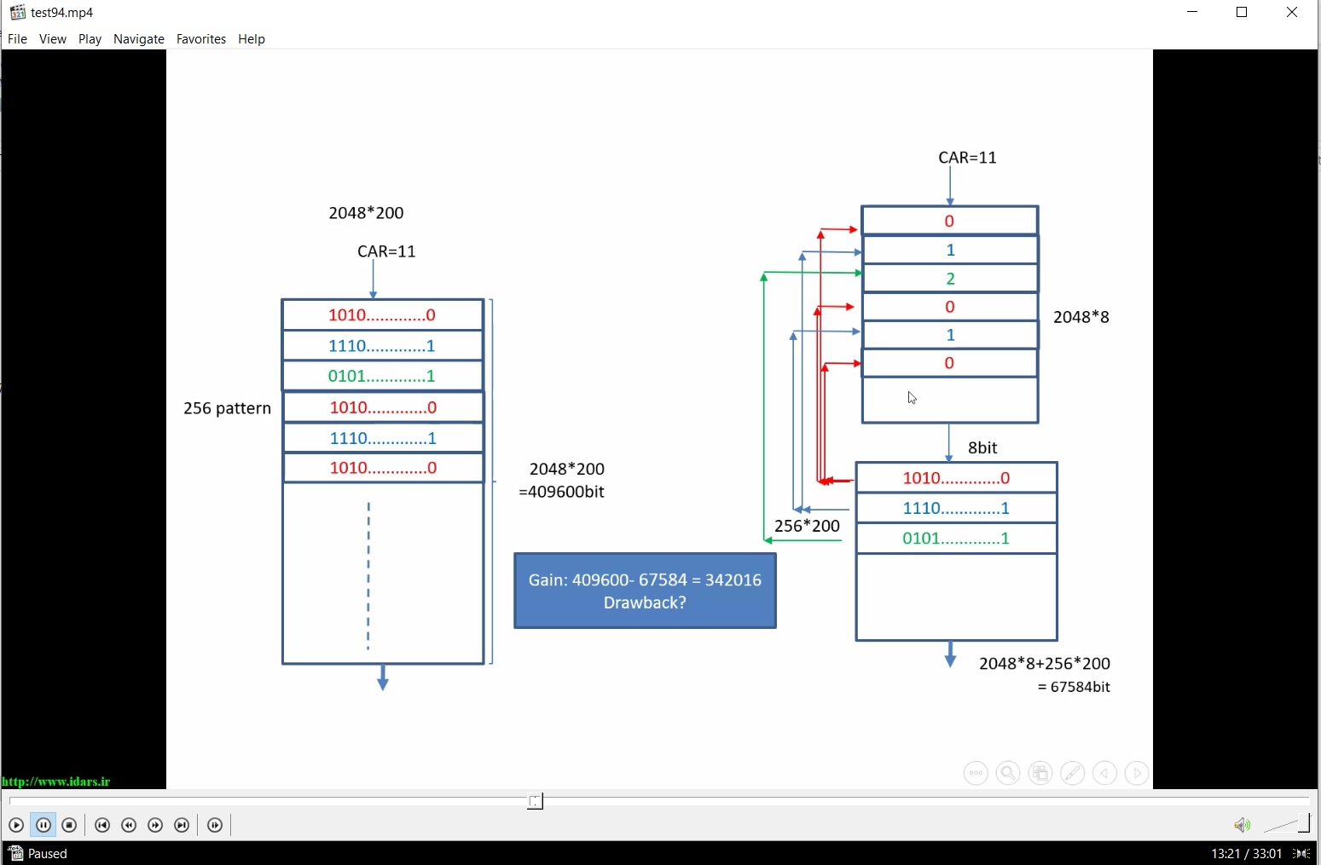Click the highlighted Pause button

(x=43, y=825)
